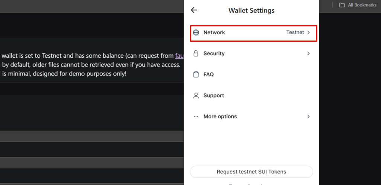The height and width of the screenshot is (185, 381).
Task: Click the globe icon beside Network
Action: (x=196, y=33)
